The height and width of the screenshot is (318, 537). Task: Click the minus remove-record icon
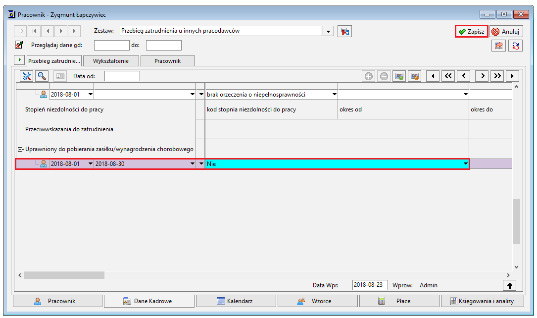384,76
